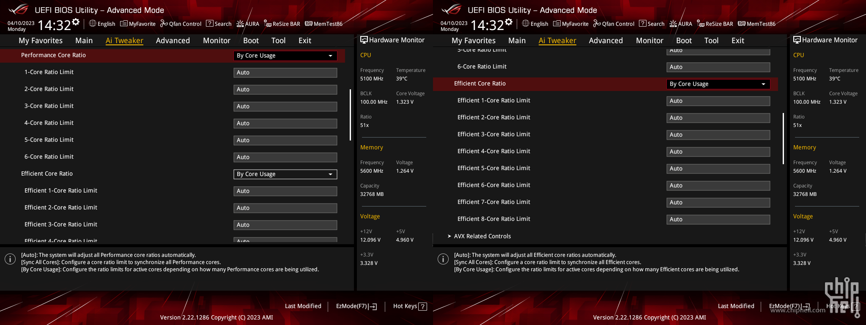Open clock settings gear in left screenshot
The height and width of the screenshot is (325, 866).
76,22
